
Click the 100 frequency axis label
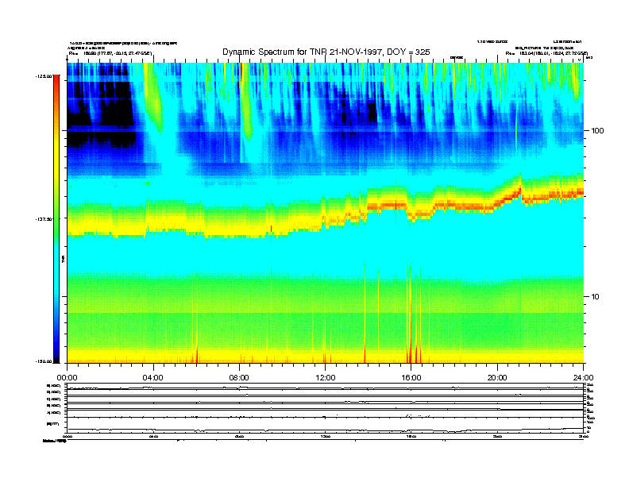pyautogui.click(x=597, y=131)
